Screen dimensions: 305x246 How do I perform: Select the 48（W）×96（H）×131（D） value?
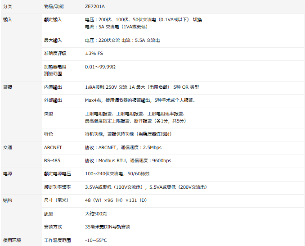pos(116,200)
